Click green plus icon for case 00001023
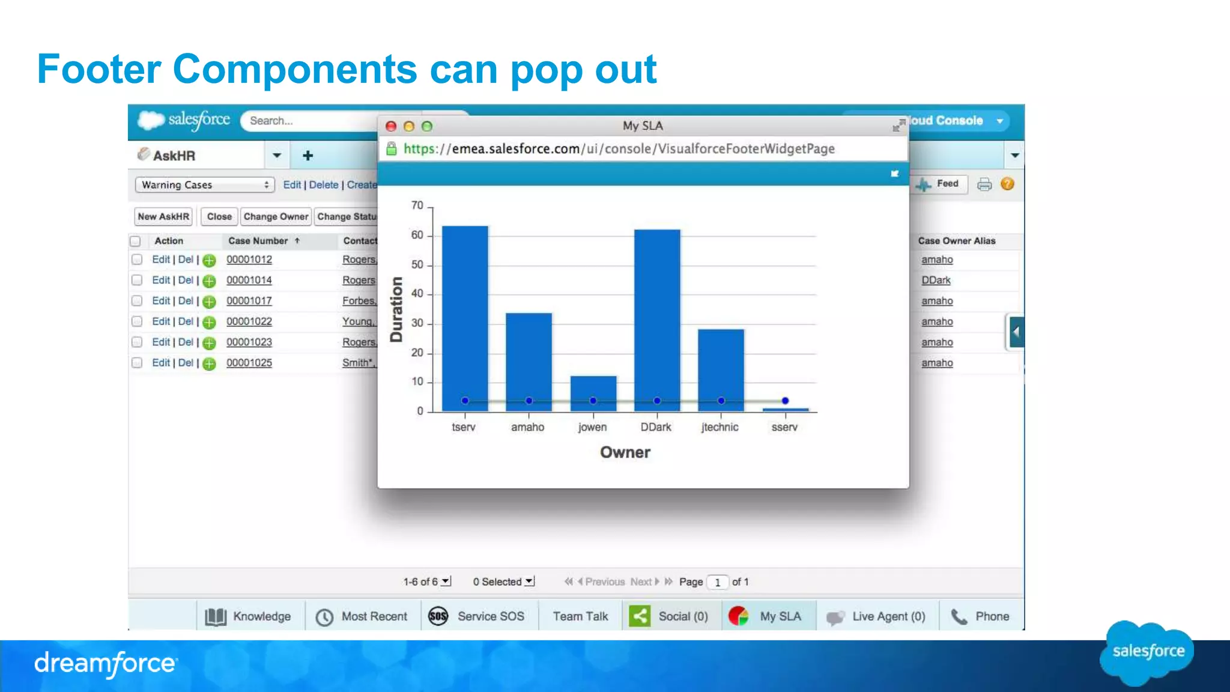 [x=209, y=343]
